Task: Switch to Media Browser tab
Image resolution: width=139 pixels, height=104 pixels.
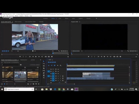Action: (x=24, y=60)
